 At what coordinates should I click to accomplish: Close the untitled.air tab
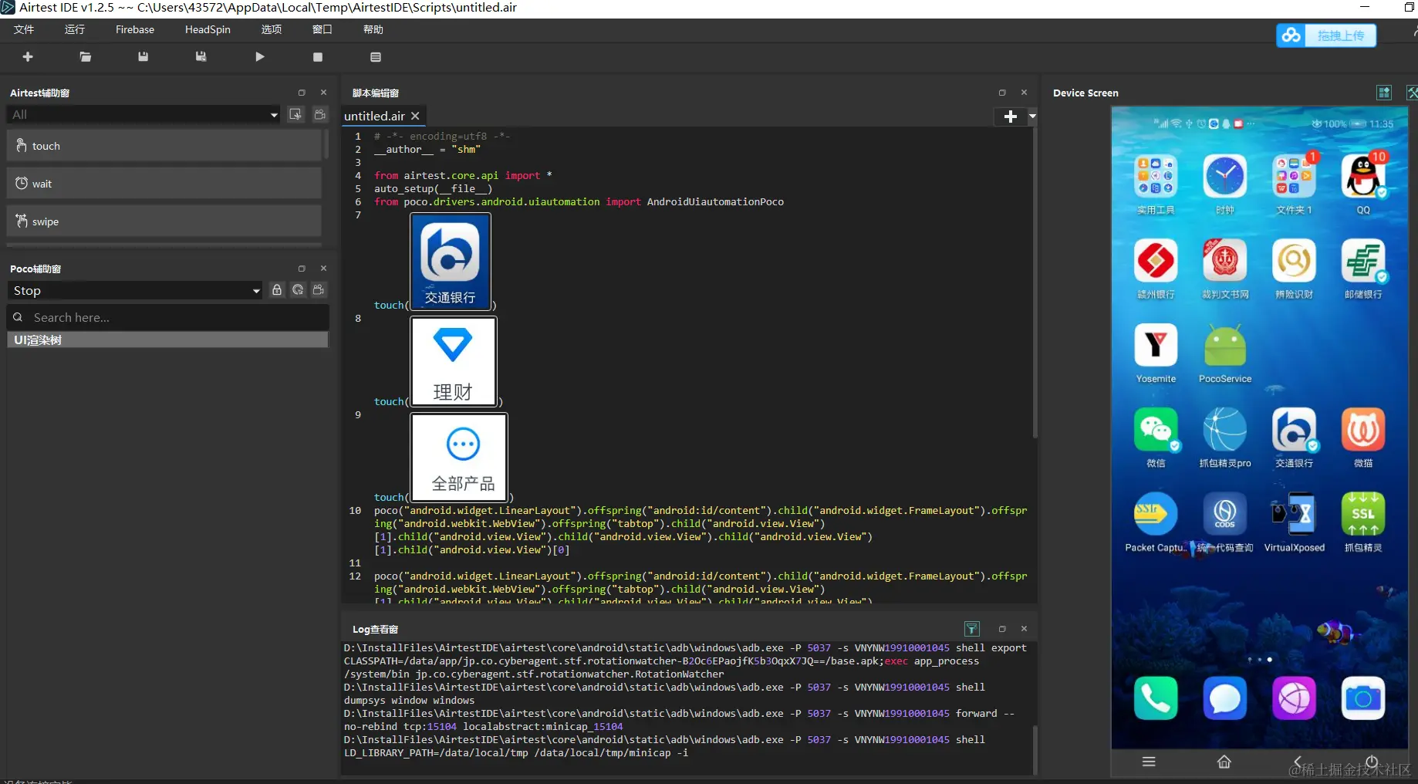pyautogui.click(x=415, y=116)
